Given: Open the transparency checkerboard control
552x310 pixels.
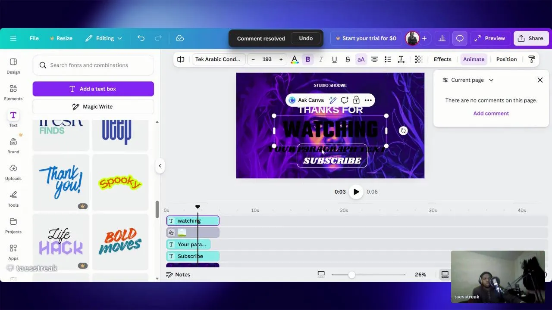Looking at the screenshot, I should (418, 59).
